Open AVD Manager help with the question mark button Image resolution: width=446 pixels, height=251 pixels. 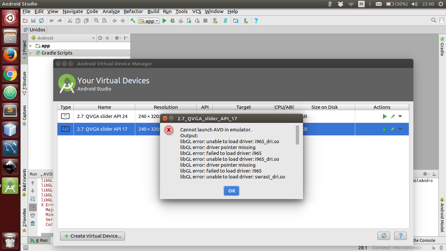click(400, 236)
